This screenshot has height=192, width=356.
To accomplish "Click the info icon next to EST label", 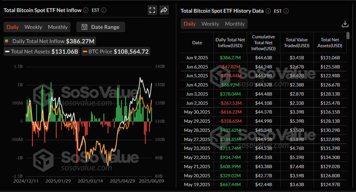I will coord(103,10).
